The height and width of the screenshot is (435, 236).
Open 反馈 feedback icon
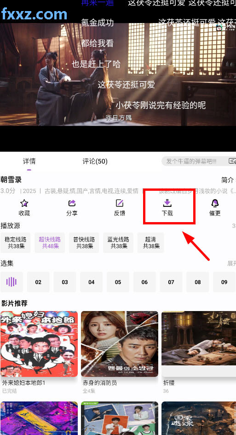[120, 203]
